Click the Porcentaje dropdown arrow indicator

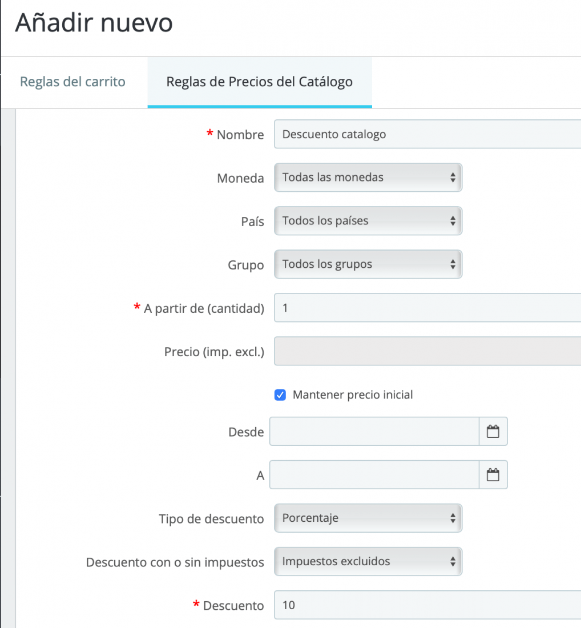(x=453, y=518)
